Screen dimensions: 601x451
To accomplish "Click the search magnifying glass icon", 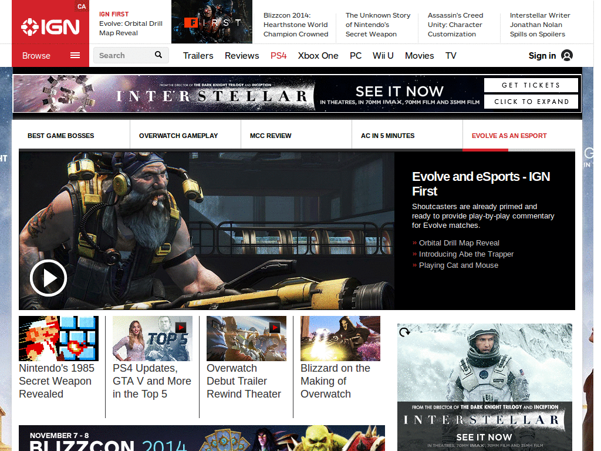I will 158,55.
